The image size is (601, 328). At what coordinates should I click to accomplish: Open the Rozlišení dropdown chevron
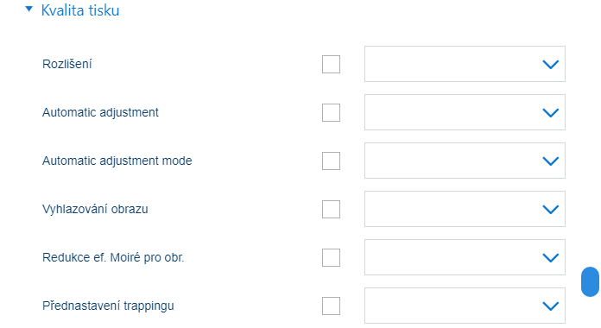(551, 65)
